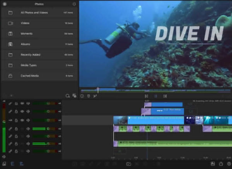Select the top overlay blue clip
The image size is (232, 169).
click(167, 105)
